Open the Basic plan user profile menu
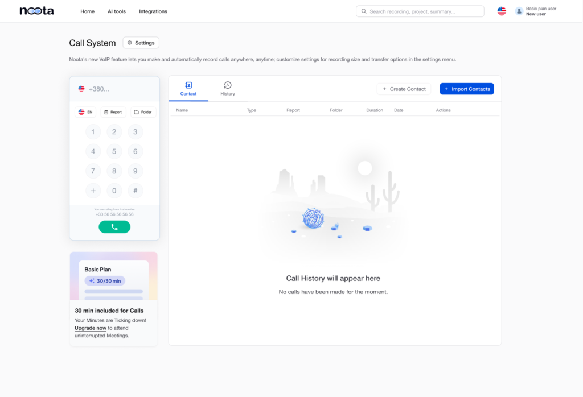Viewport: 583px width, 397px height. tap(538, 10)
